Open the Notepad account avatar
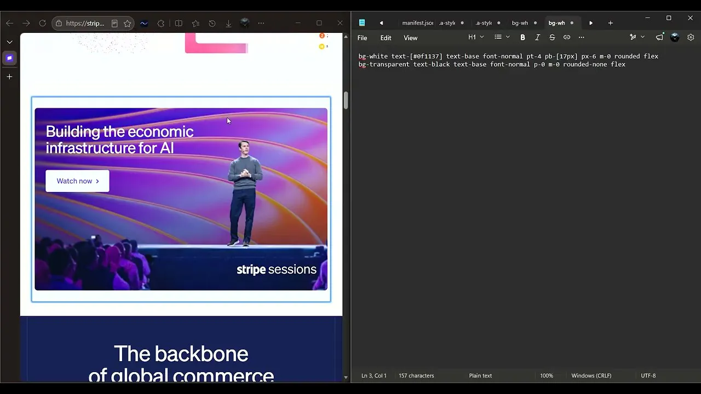The height and width of the screenshot is (394, 701). (675, 37)
